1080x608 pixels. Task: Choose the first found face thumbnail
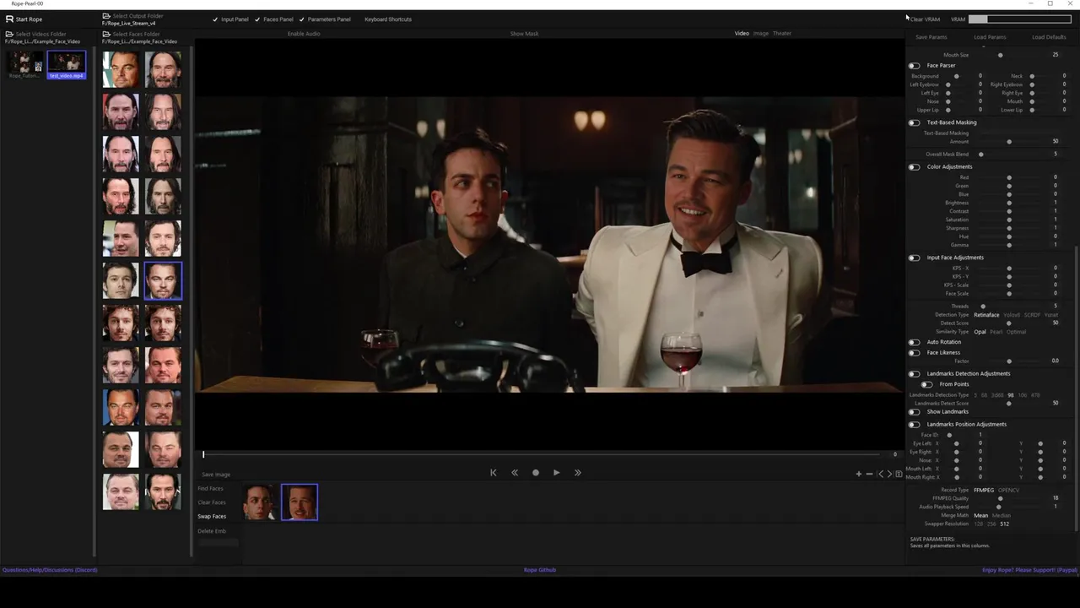click(260, 502)
